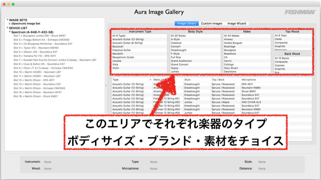Select Slot 8 Huss & Dalton DS
This screenshot has height=180, width=321.
[39, 64]
